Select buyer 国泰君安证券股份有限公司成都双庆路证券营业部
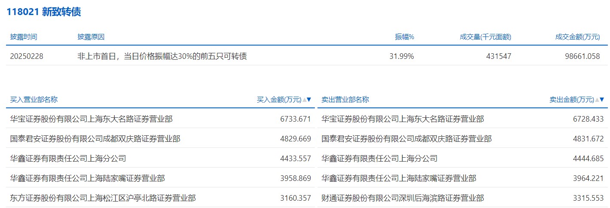This screenshot has height=208, width=610. click(x=95, y=139)
